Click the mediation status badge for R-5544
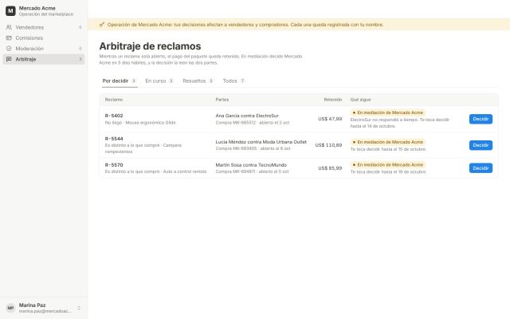This screenshot has height=319, width=510. tap(388, 142)
